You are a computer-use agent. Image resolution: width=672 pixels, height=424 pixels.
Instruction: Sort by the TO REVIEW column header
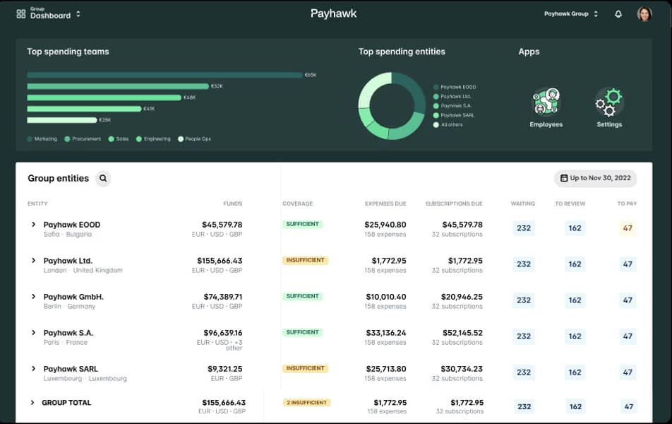point(570,204)
